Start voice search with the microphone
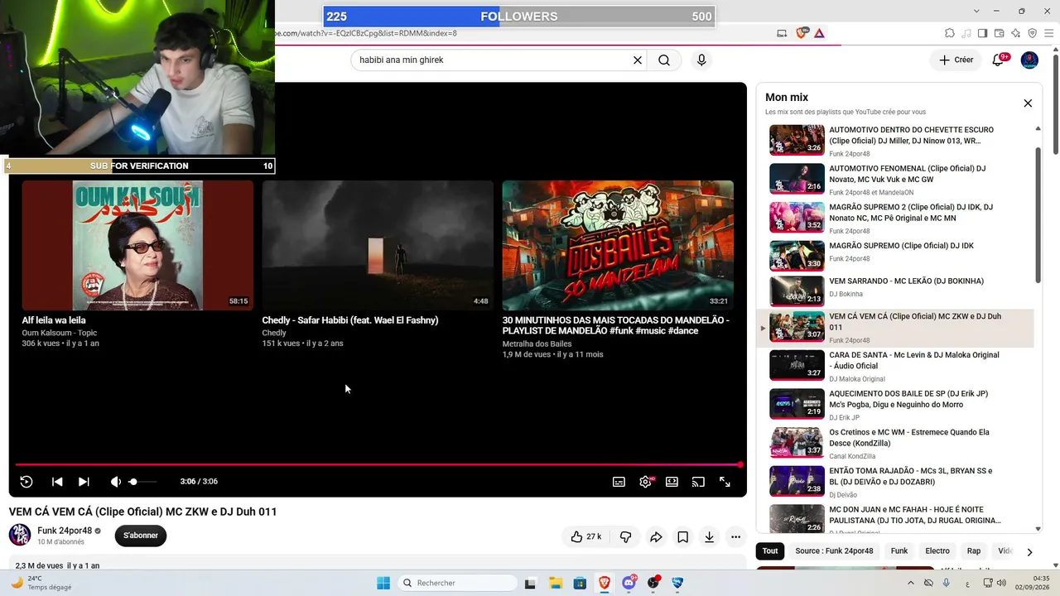Image resolution: width=1060 pixels, height=596 pixels. click(x=701, y=60)
